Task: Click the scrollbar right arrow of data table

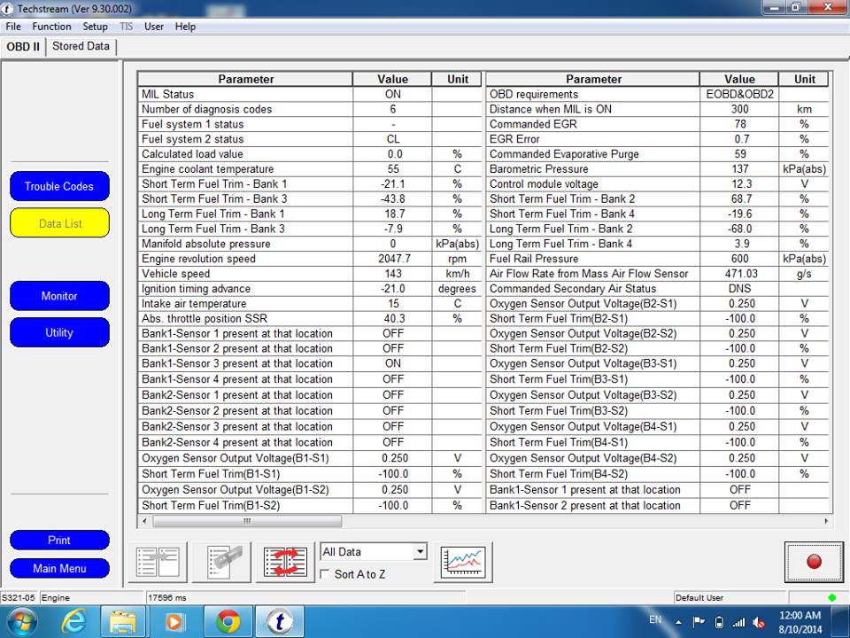Action: click(x=825, y=521)
